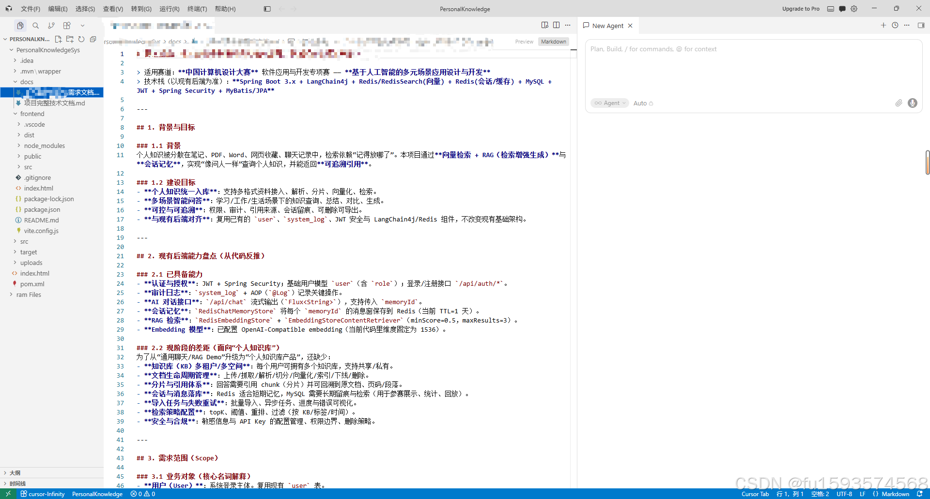Open the Agent mode dropdown

(x=610, y=103)
